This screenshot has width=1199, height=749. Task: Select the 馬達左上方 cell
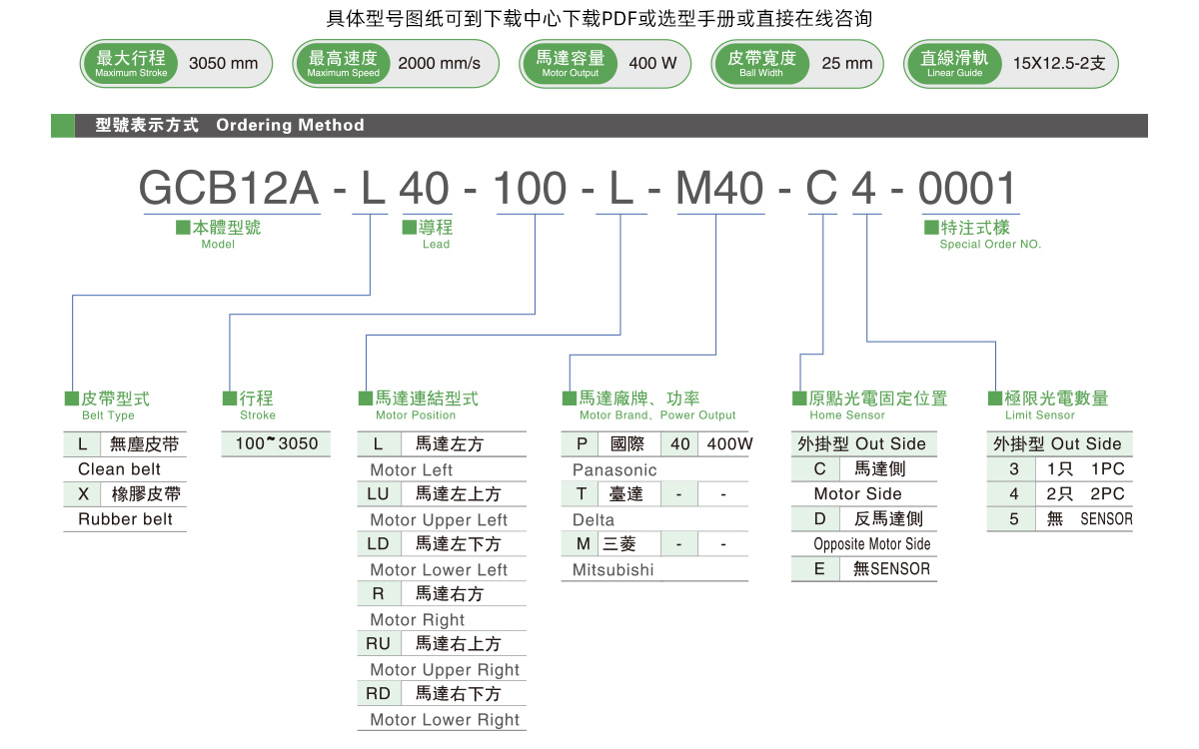[x=463, y=494]
